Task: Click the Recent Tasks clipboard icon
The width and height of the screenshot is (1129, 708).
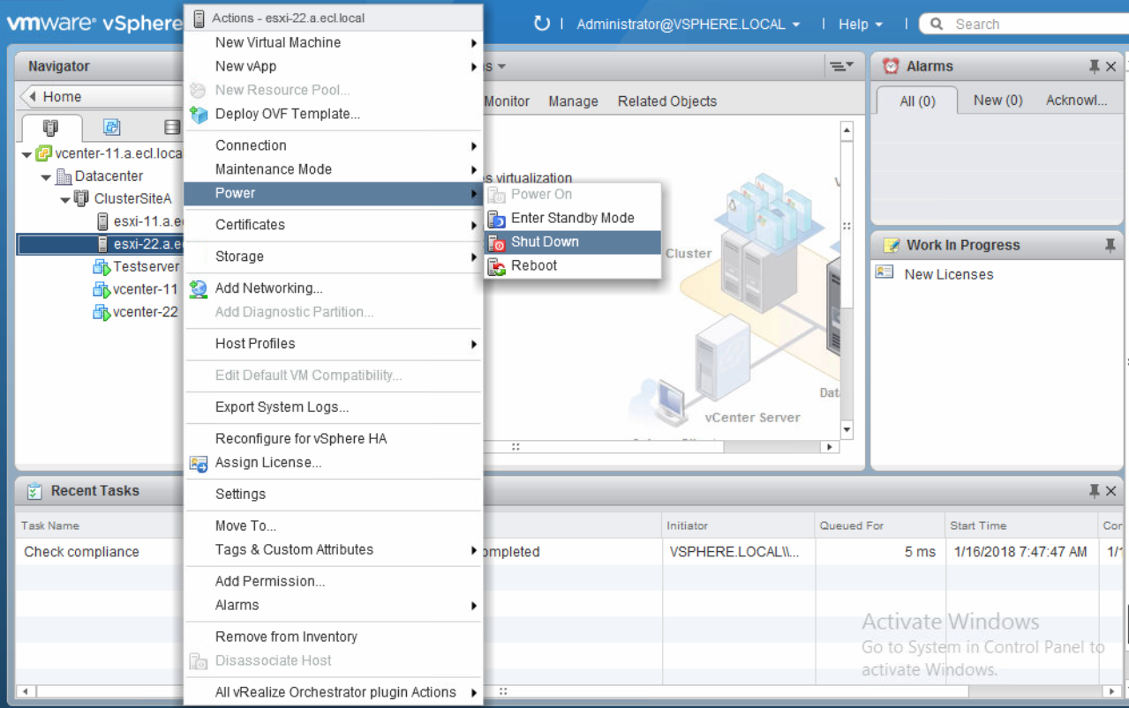Action: (34, 491)
